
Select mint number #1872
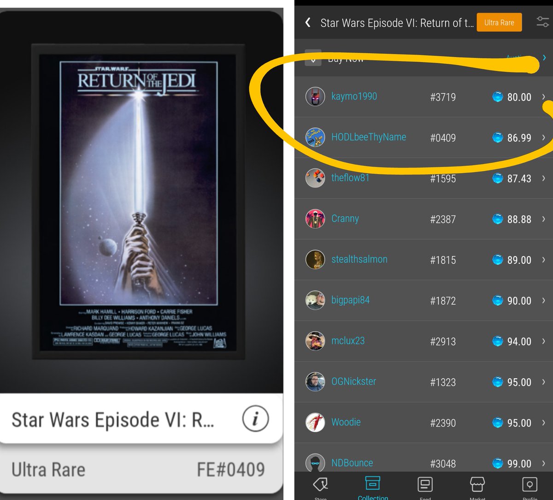click(443, 301)
